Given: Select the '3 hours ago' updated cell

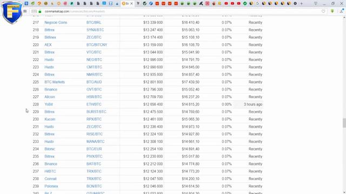Looking at the screenshot, I should point(253,104).
